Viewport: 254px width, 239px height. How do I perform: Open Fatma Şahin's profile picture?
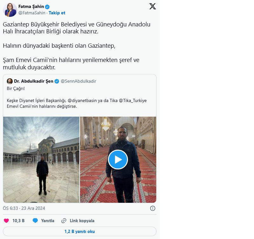(x=10, y=10)
